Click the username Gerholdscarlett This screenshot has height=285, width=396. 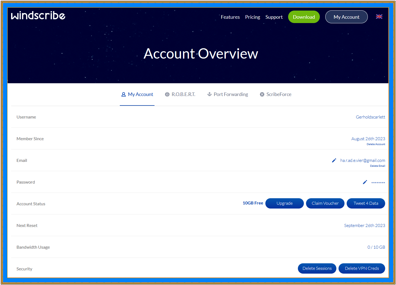[371, 117]
